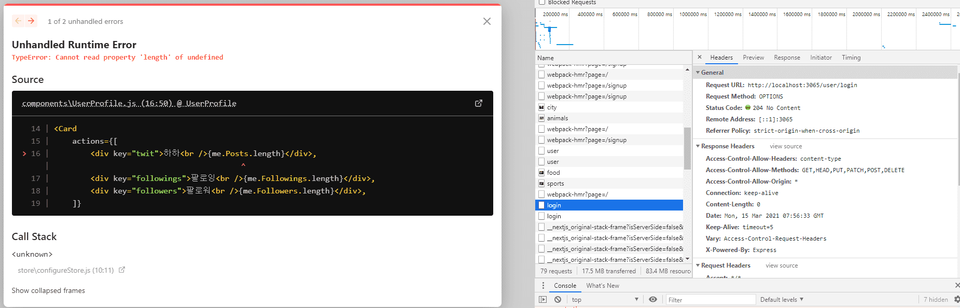960x308 pixels.
Task: Collapse the General headers section
Action: coord(698,73)
